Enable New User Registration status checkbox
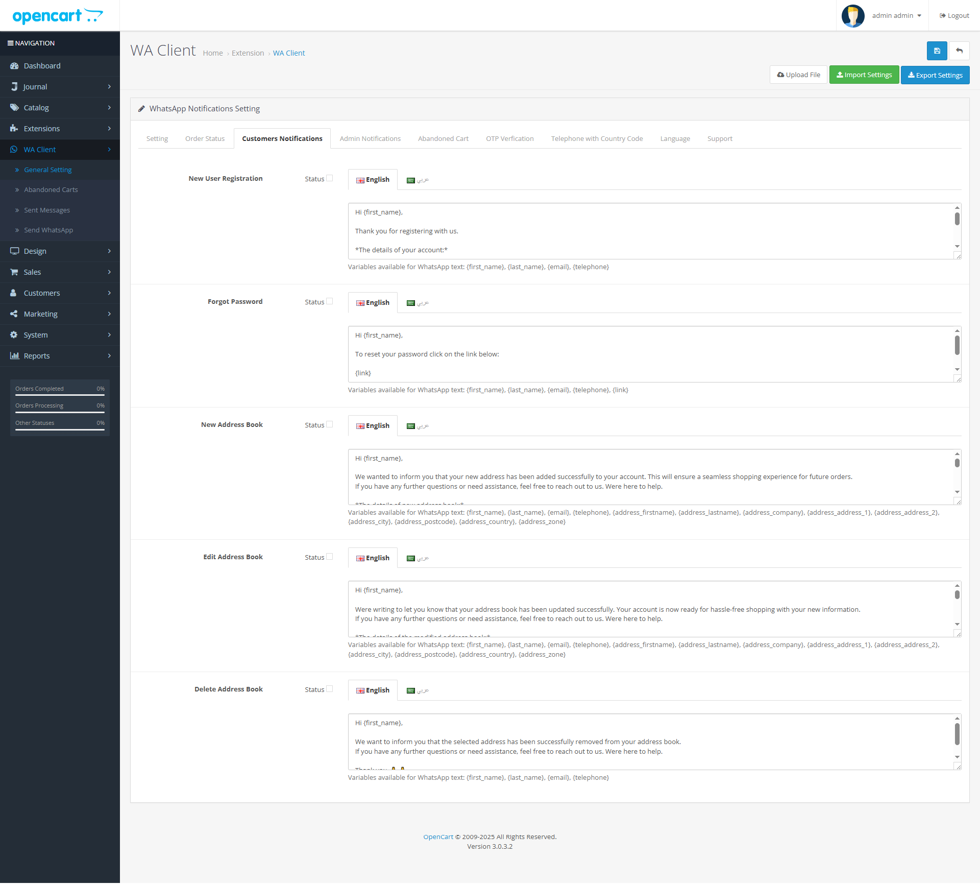Screen dimensions: 980x884 click(330, 178)
